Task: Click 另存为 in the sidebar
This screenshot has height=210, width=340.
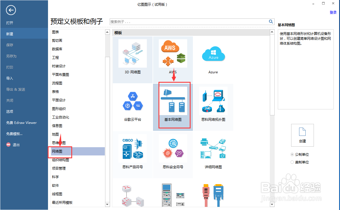Action: [x=11, y=56]
